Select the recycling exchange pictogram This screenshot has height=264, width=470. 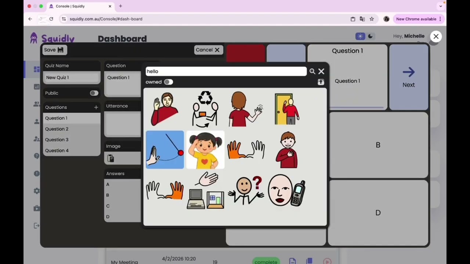pos(205,109)
